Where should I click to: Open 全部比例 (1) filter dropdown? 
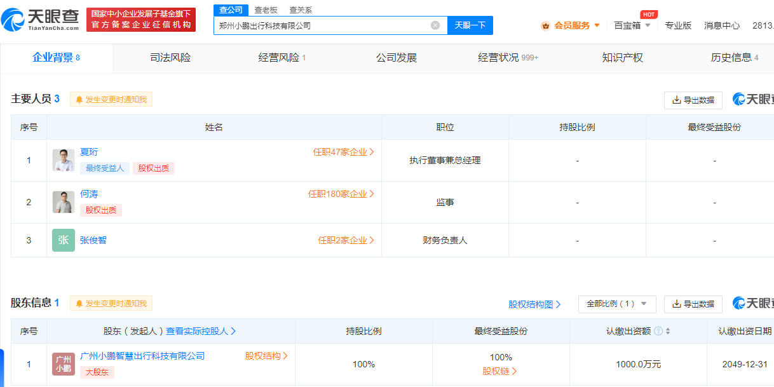click(617, 304)
